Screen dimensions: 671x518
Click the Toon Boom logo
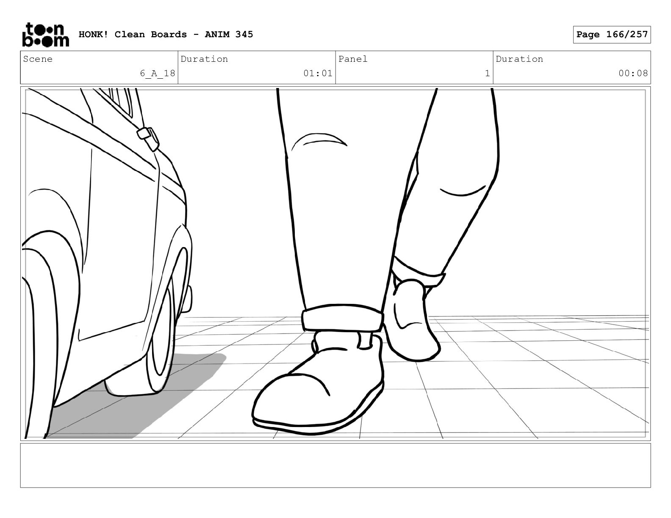tap(45, 35)
